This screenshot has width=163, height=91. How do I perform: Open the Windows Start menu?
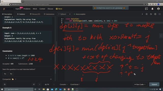pyautogui.click(x=2, y=89)
